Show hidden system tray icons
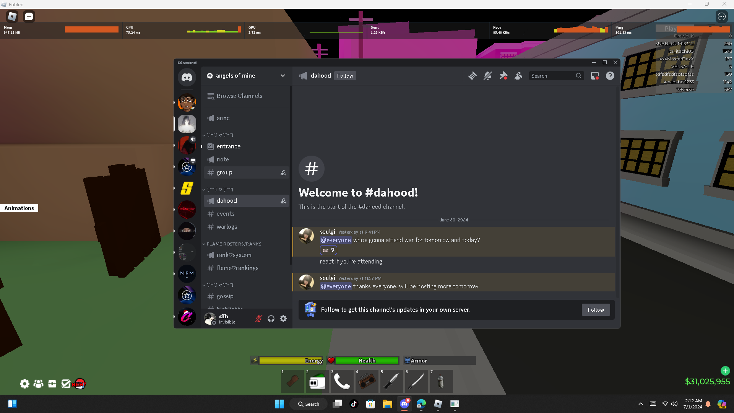This screenshot has width=734, height=413. 641,404
